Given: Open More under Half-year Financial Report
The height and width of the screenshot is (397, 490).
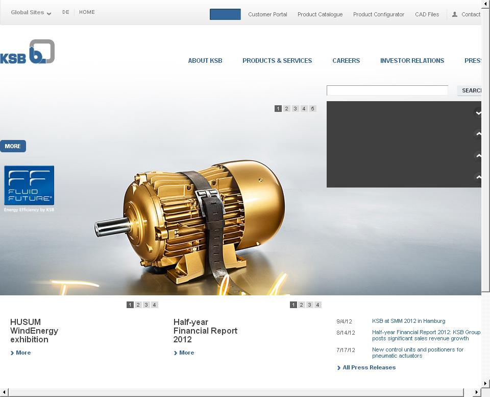Looking at the screenshot, I should point(184,353).
